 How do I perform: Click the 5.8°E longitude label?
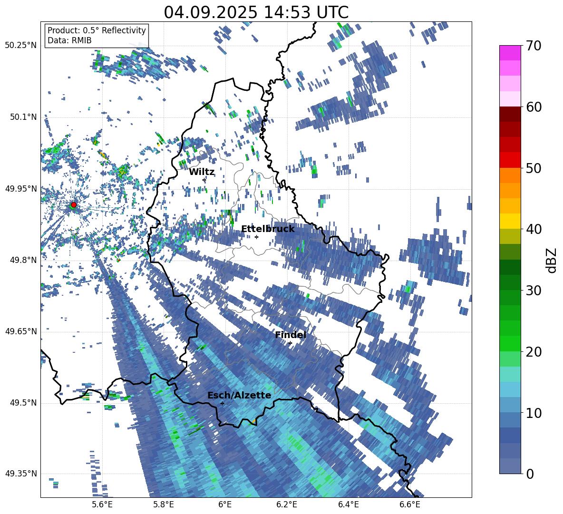(x=164, y=504)
